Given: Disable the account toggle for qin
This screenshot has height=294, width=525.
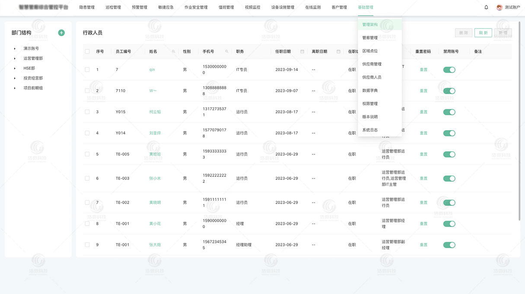Looking at the screenshot, I should 449,70.
